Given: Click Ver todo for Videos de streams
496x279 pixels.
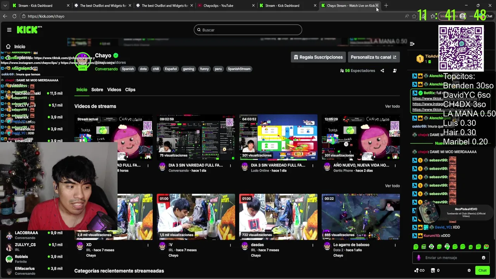Looking at the screenshot, I should click(x=392, y=106).
